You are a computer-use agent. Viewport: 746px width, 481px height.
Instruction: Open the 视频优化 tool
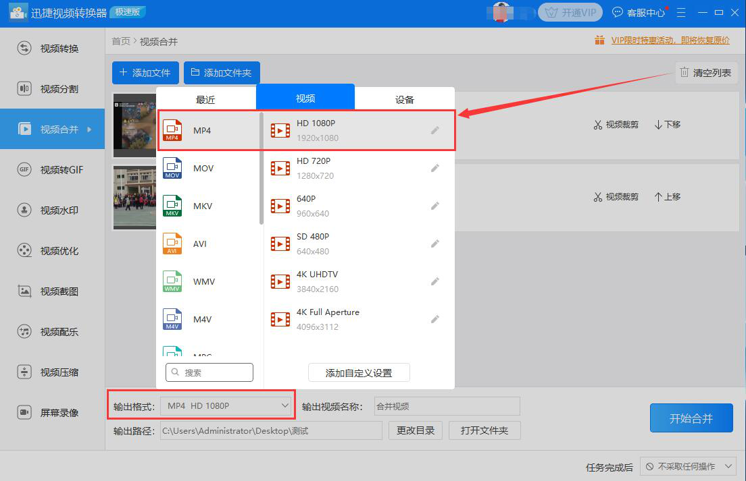[52, 251]
